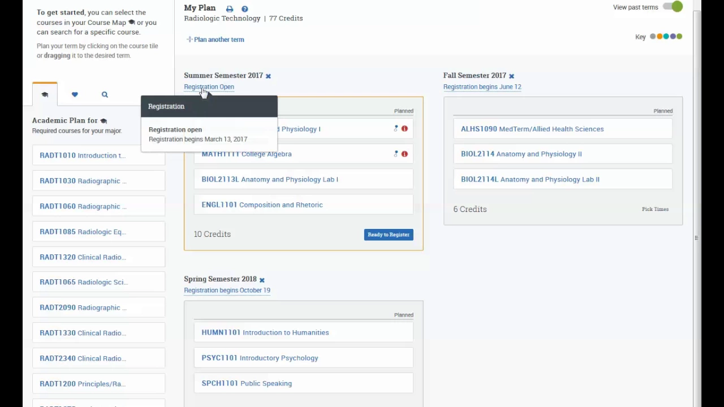Image resolution: width=724 pixels, height=407 pixels.
Task: Click the plus icon beside Plan another term
Action: point(189,40)
